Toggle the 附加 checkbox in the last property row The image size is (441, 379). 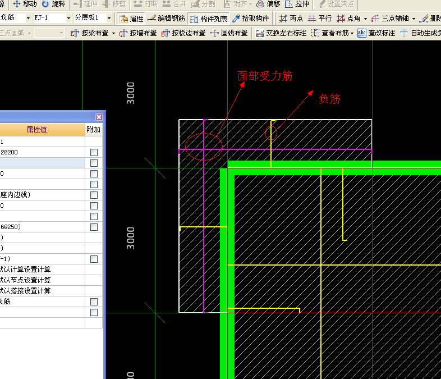coord(94,313)
